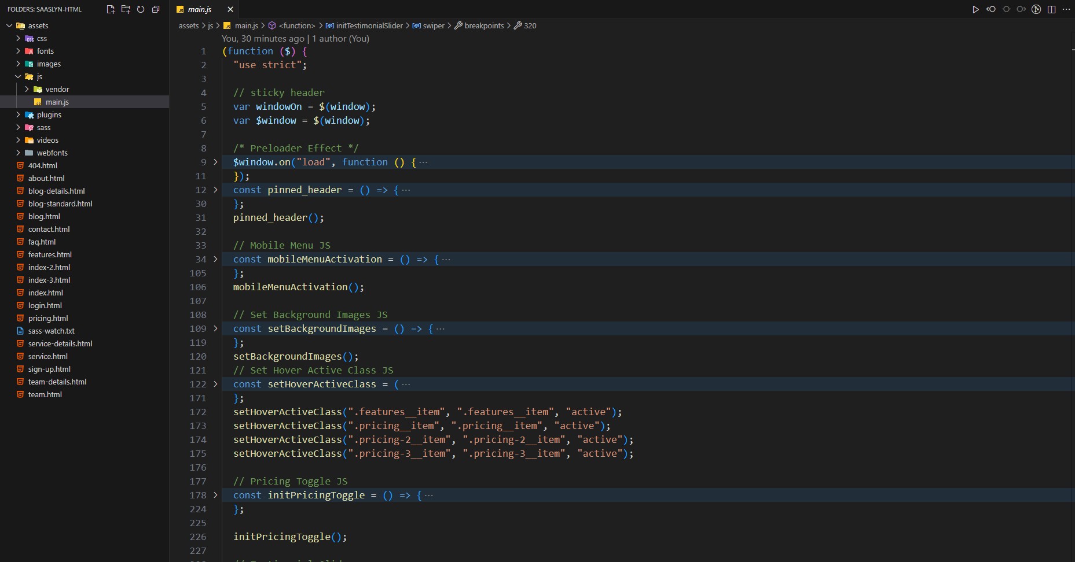This screenshot has width=1075, height=562.
Task: Unfold the initPricingToggle block at line 178
Action: 215,495
